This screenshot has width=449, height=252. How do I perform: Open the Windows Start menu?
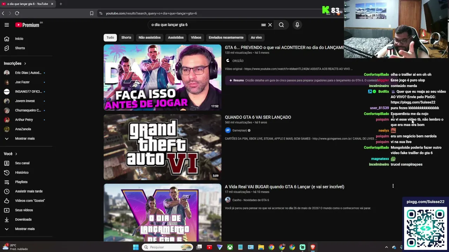tap(136, 247)
